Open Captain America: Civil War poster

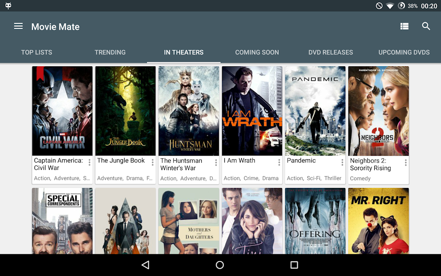click(x=62, y=111)
